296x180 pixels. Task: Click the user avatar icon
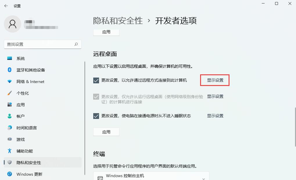tap(12, 24)
